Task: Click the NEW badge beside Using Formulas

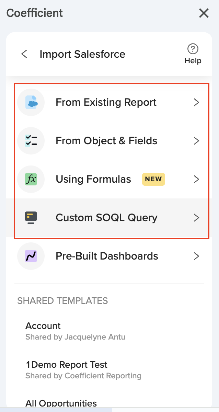Action: click(x=153, y=179)
